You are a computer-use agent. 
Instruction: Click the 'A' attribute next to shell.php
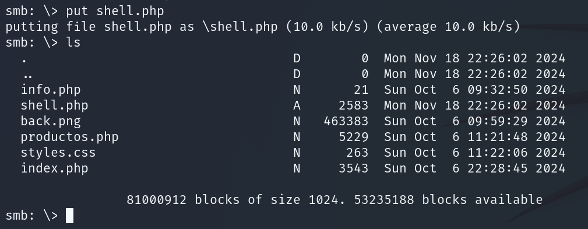pos(297,105)
